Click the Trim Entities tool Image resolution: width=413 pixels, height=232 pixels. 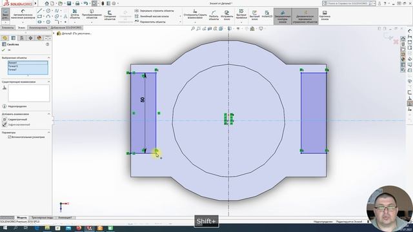click(x=75, y=14)
